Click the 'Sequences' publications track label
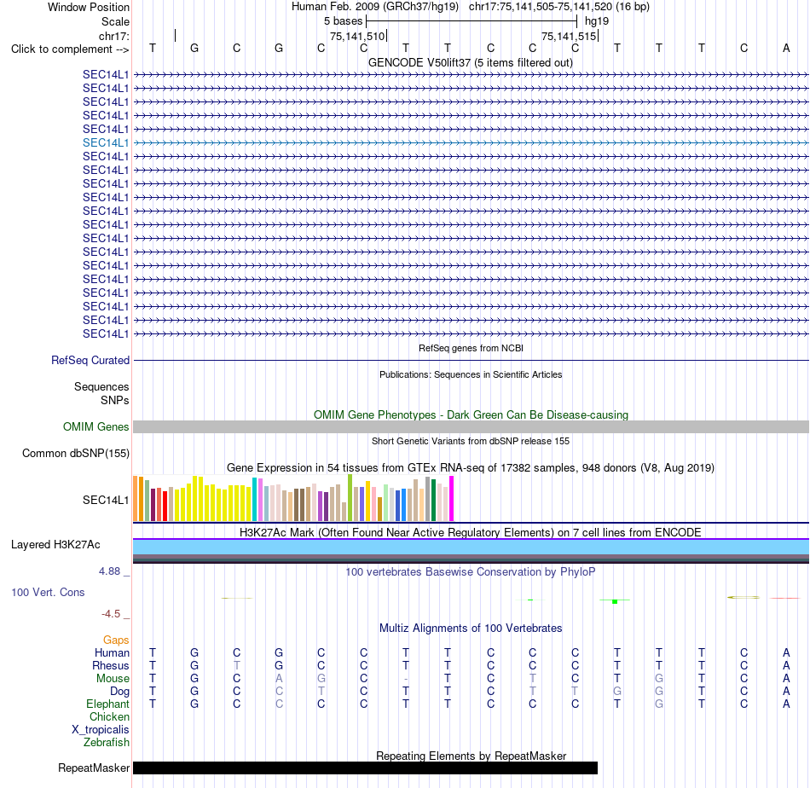Viewport: 810px width, 788px height. click(101, 386)
